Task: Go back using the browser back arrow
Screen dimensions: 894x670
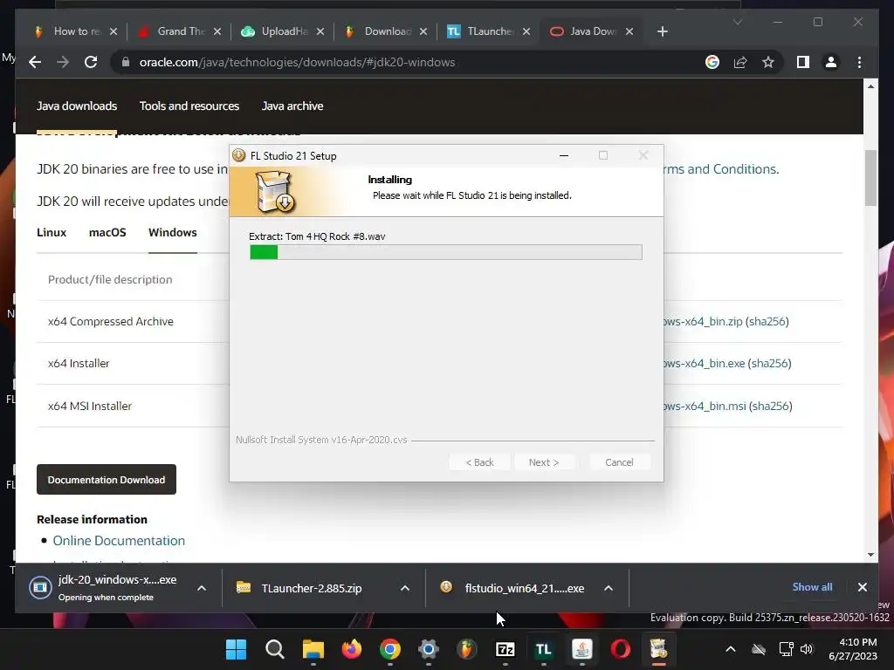Action: (x=35, y=62)
